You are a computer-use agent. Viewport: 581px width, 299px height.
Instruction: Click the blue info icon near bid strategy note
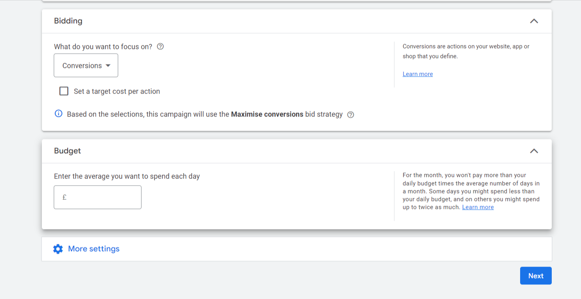click(x=58, y=114)
